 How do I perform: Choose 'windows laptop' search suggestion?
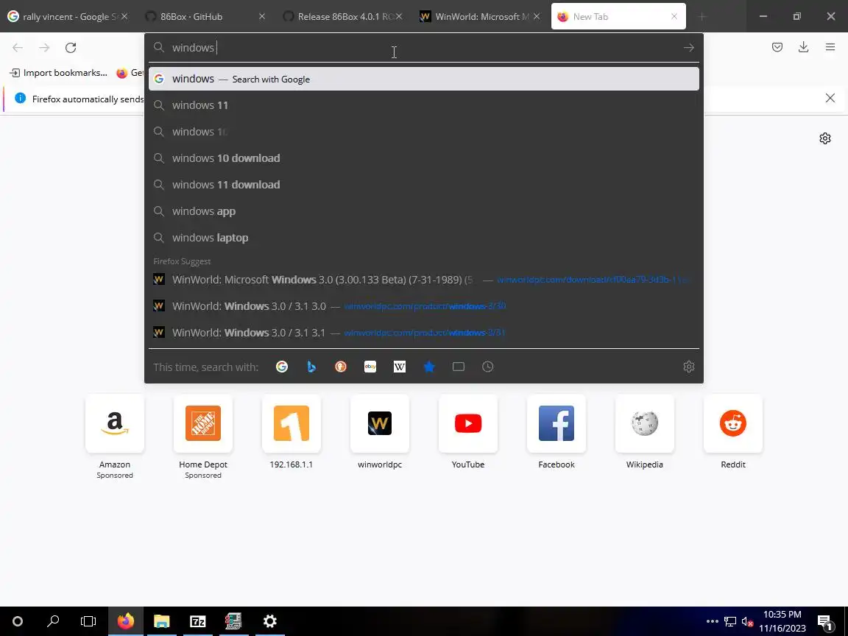pyautogui.click(x=423, y=238)
